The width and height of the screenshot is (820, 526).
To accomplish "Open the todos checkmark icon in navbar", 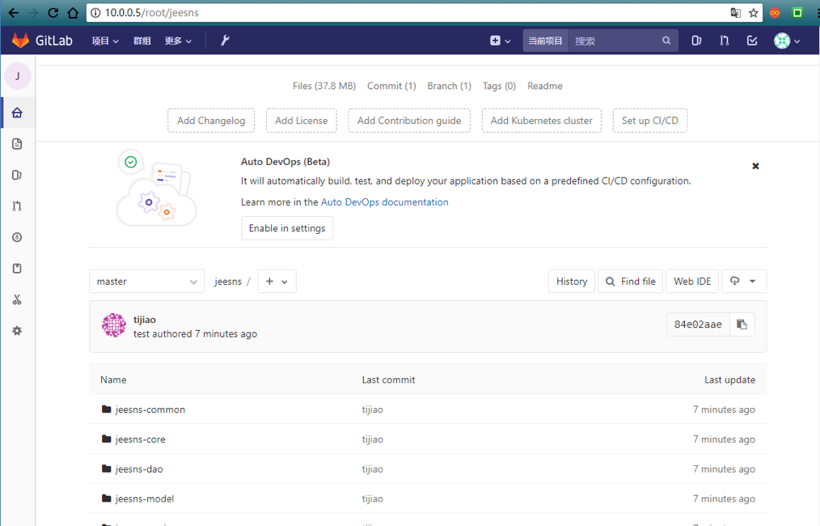I will [x=752, y=40].
